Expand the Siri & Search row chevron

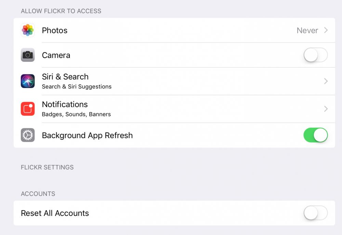click(326, 81)
